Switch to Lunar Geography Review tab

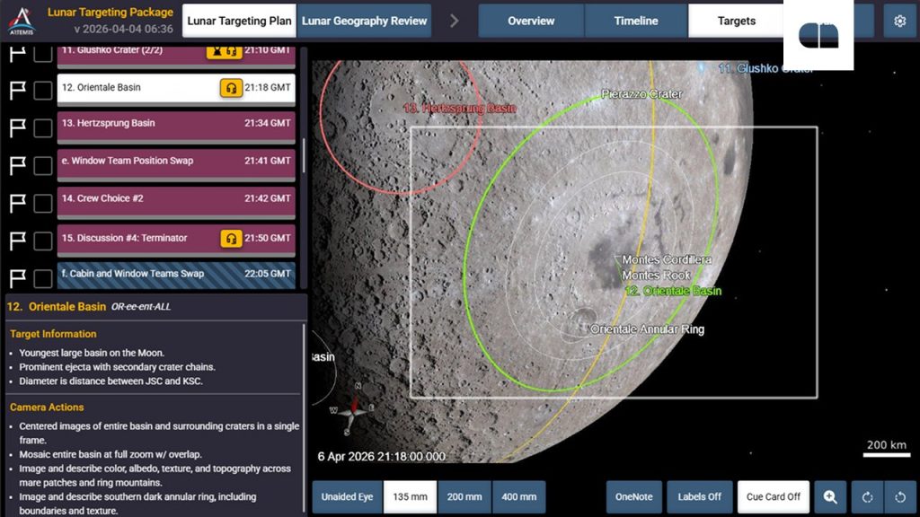(365, 22)
